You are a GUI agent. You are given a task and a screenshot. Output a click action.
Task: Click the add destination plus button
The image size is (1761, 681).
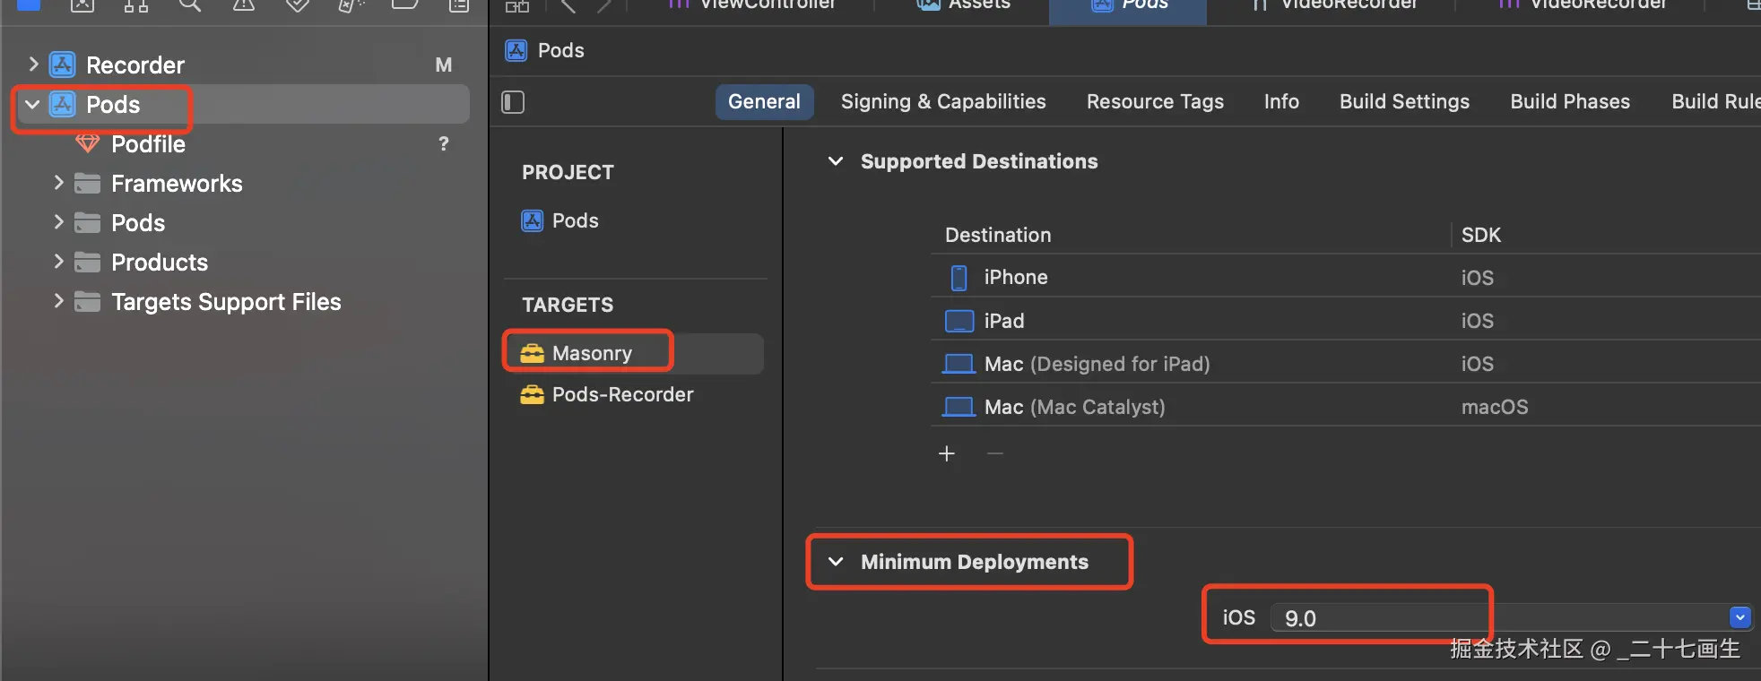tap(947, 453)
